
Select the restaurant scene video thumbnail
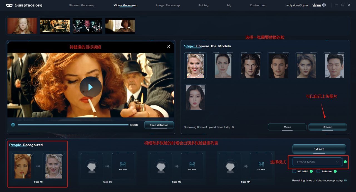(55, 26)
